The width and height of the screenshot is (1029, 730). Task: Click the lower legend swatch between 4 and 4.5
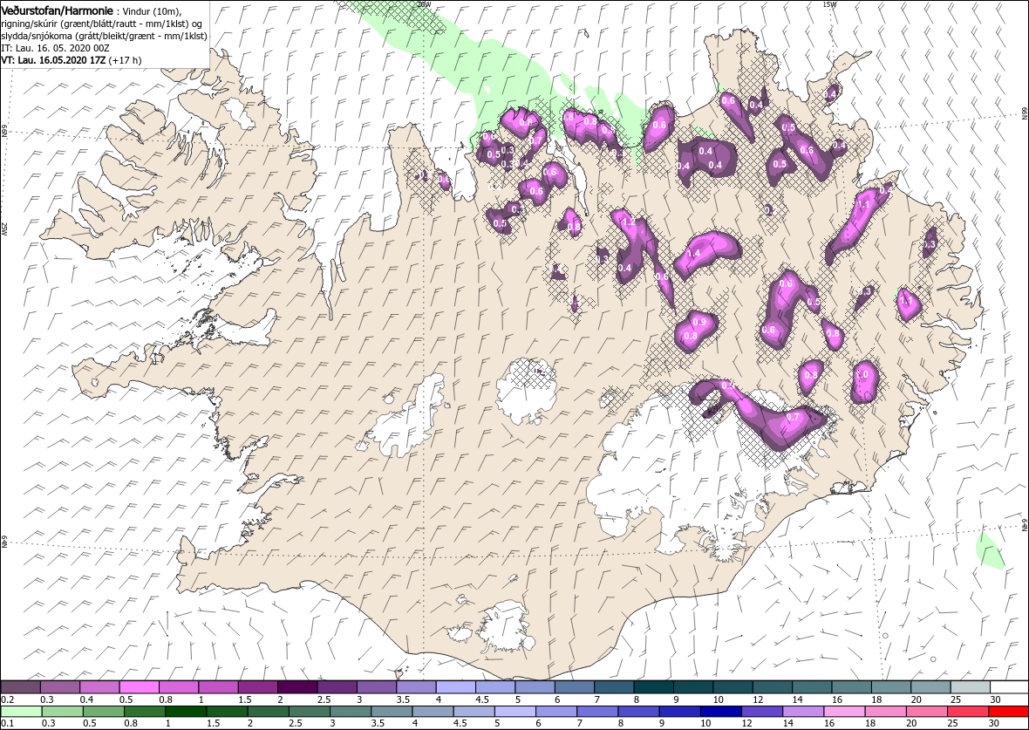point(433,712)
